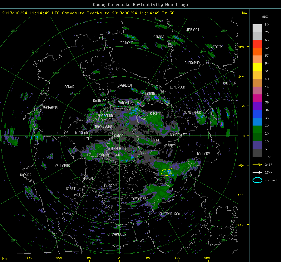
Task: Click the KARWAR city label
Action: (26, 175)
